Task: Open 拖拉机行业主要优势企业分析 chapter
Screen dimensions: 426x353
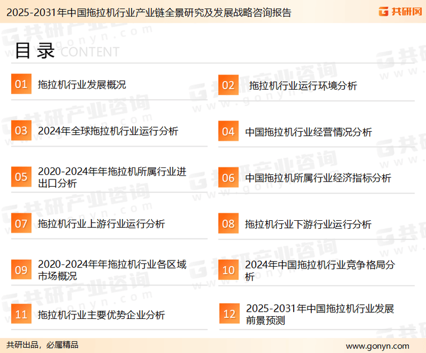Action: [x=101, y=314]
